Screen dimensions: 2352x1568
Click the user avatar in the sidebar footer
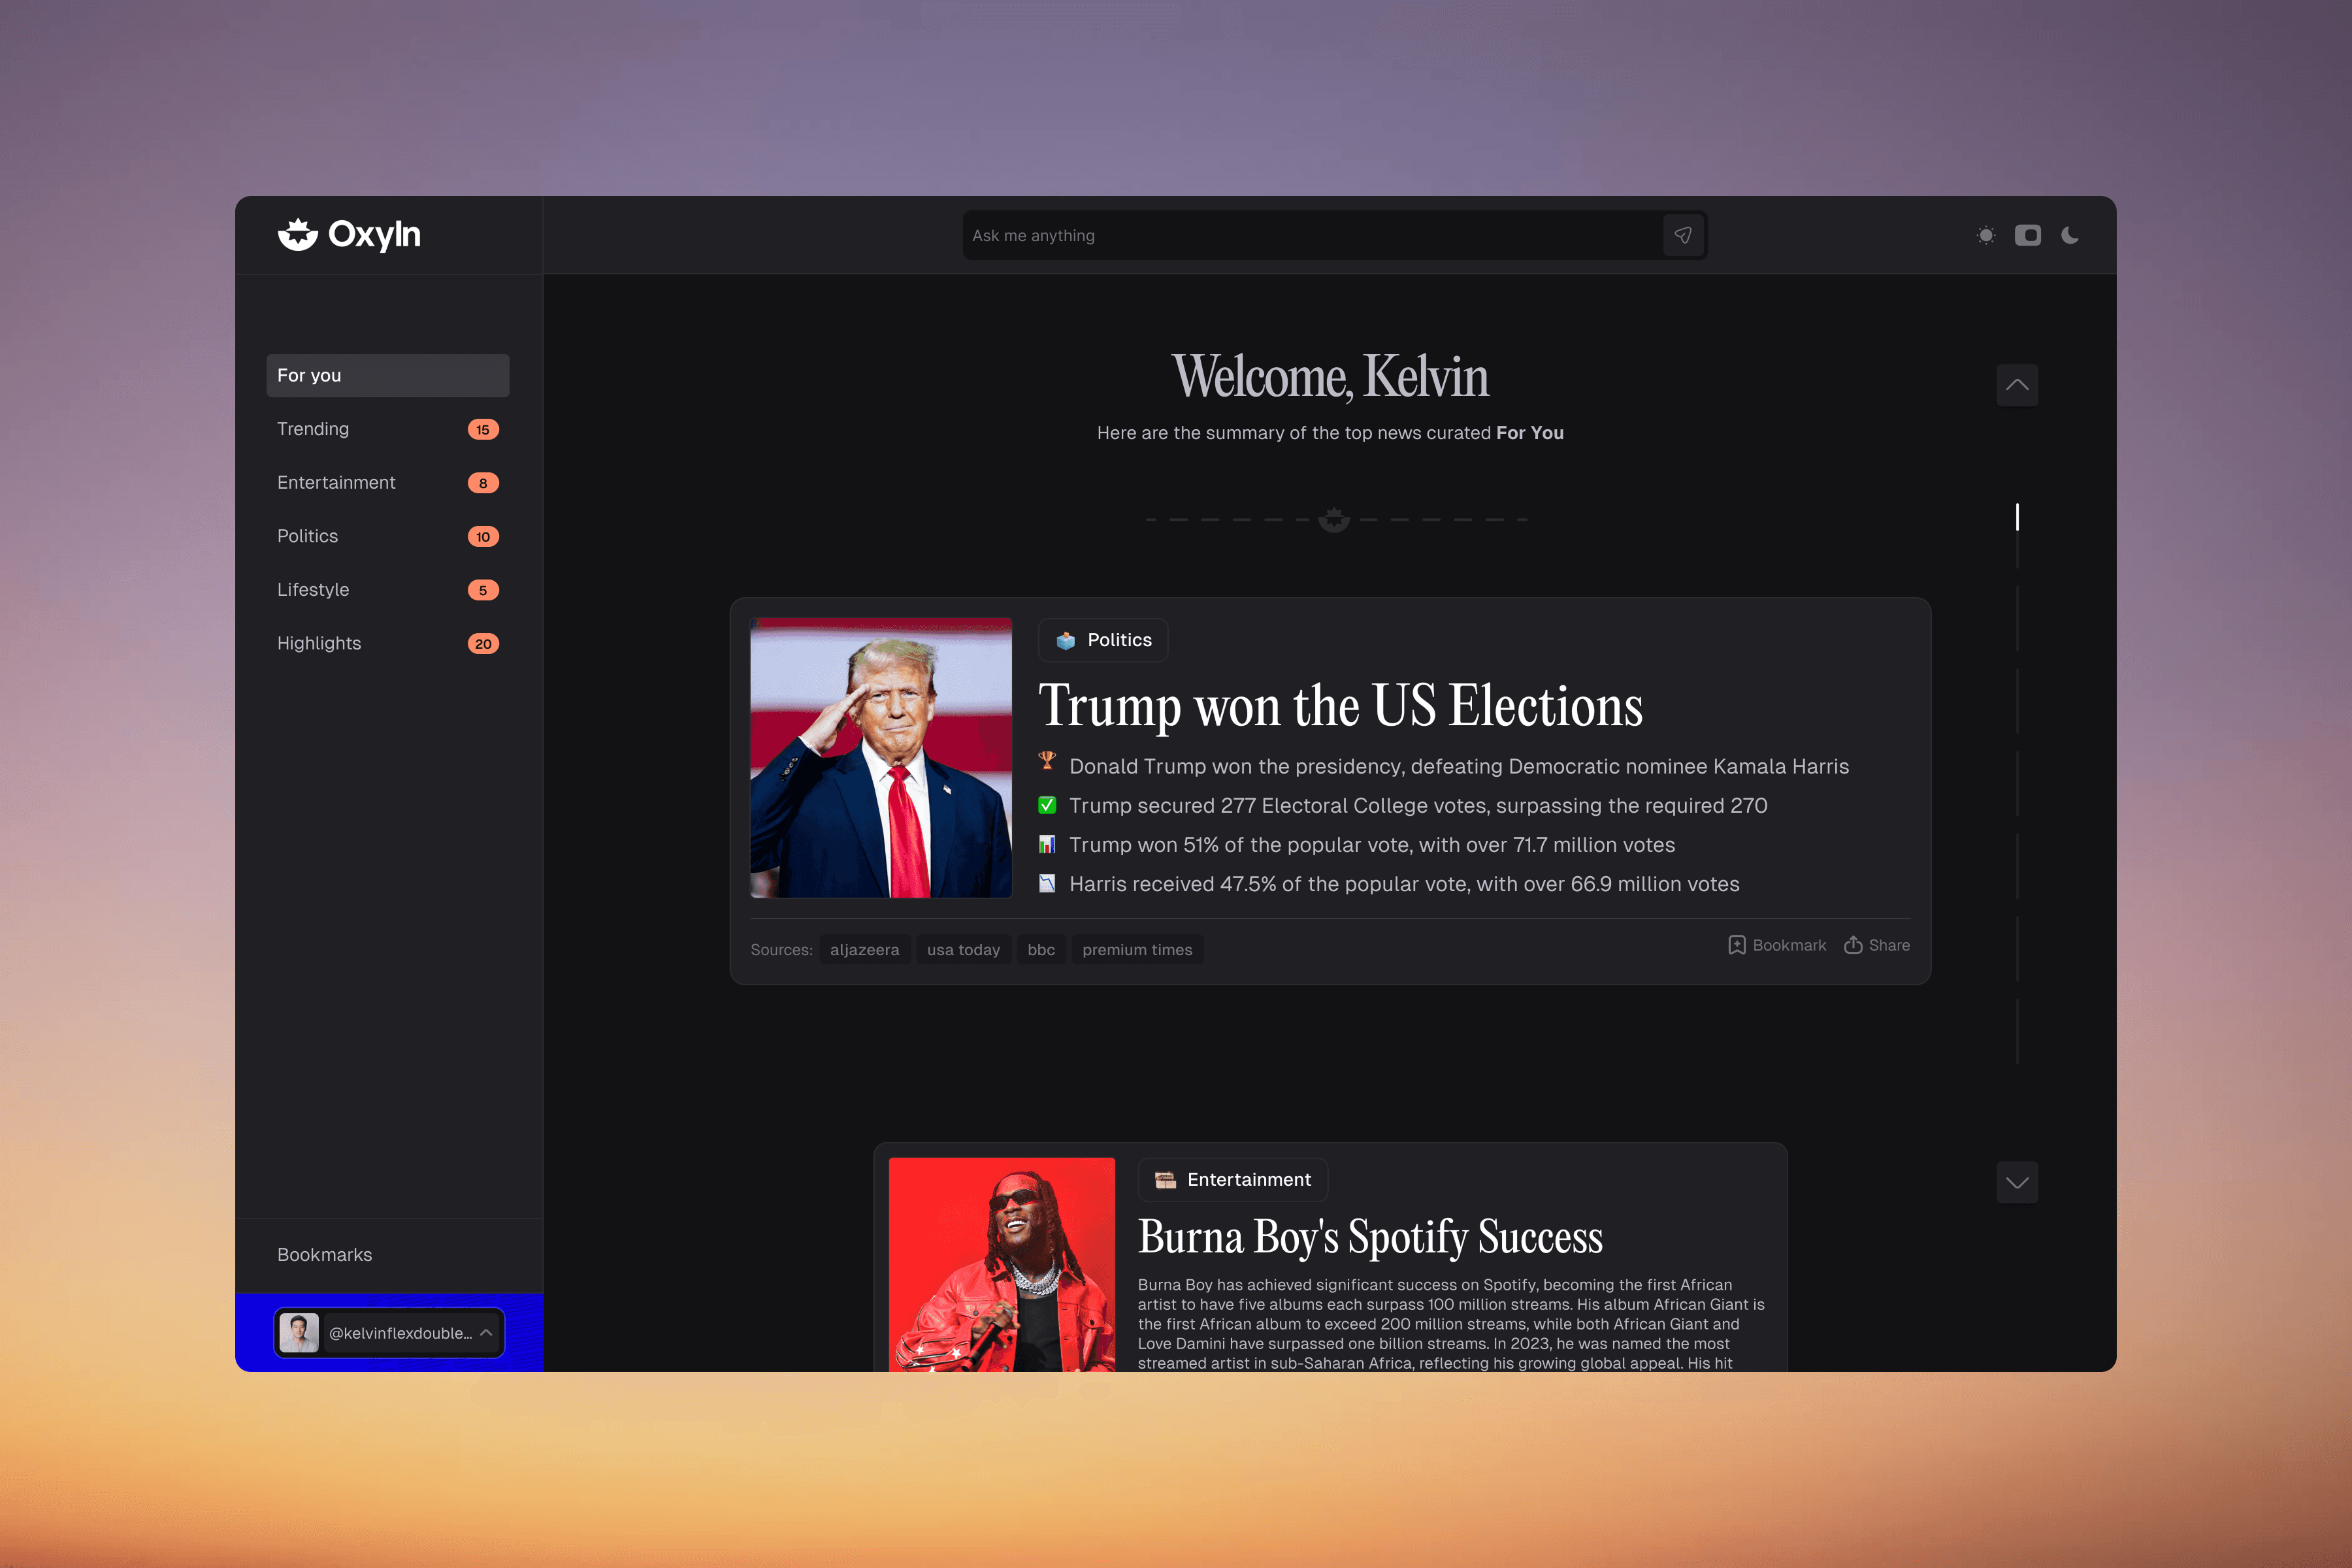coord(299,1333)
